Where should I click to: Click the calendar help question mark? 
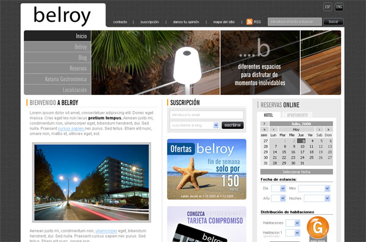pyautogui.click(x=264, y=124)
